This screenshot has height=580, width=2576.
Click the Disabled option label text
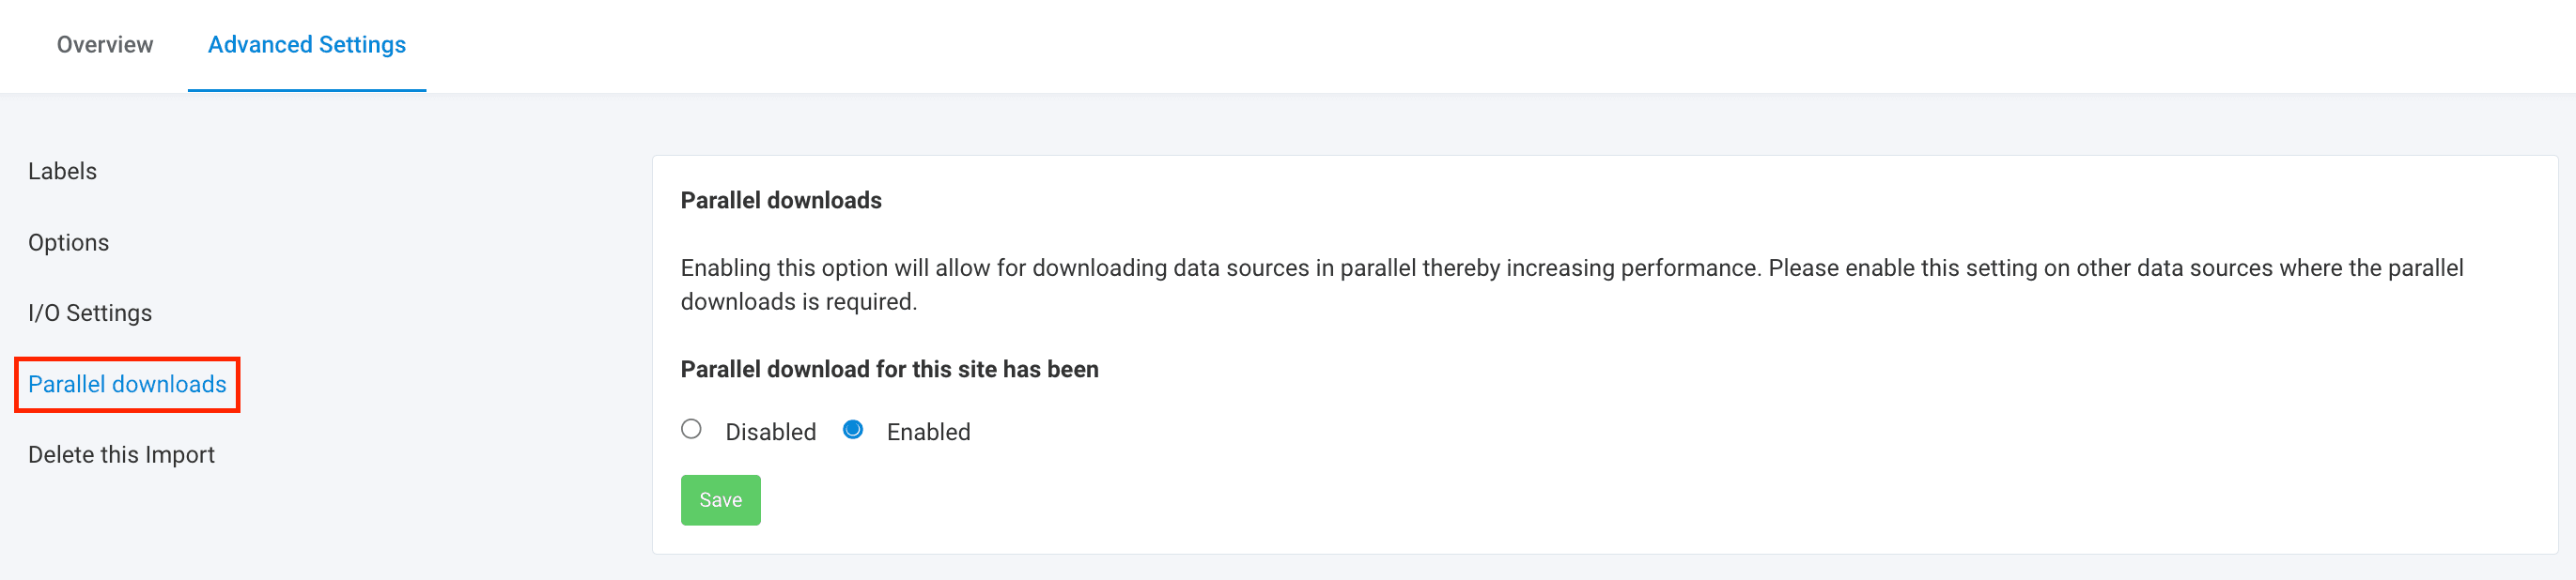[770, 433]
